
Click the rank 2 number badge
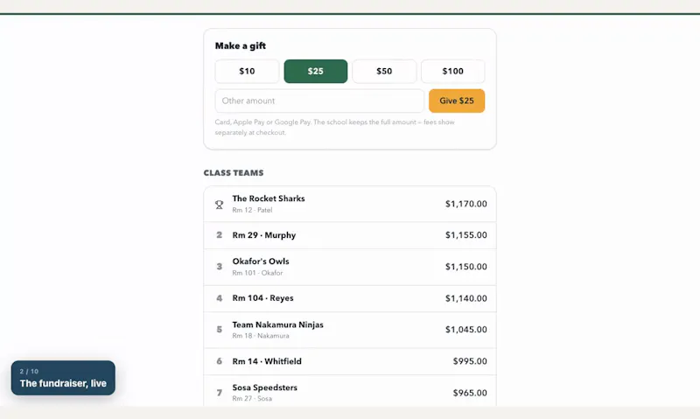(220, 235)
